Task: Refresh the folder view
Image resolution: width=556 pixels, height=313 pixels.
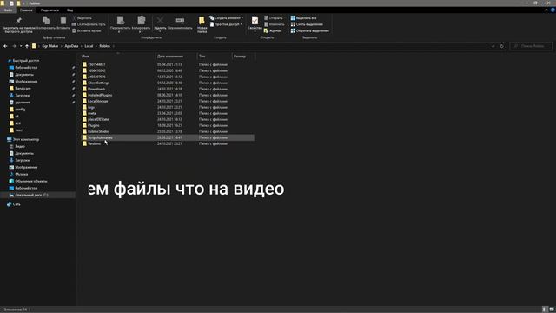Action: click(x=501, y=46)
